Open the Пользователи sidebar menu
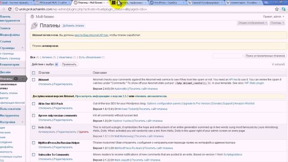 (10, 109)
